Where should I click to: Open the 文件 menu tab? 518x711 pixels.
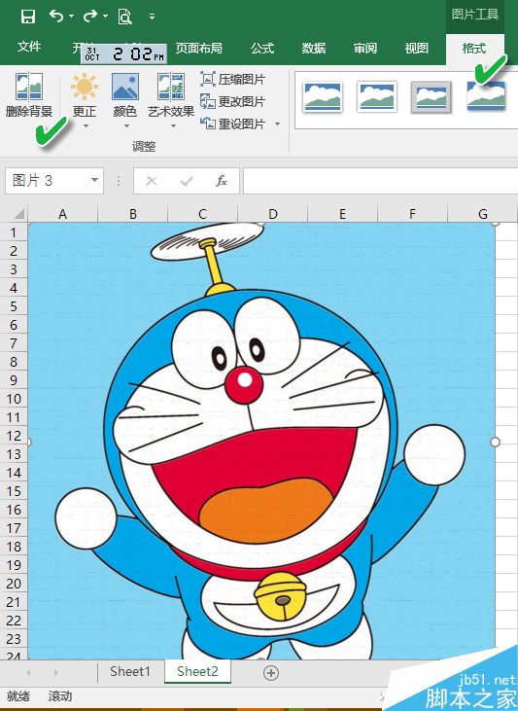pos(29,47)
